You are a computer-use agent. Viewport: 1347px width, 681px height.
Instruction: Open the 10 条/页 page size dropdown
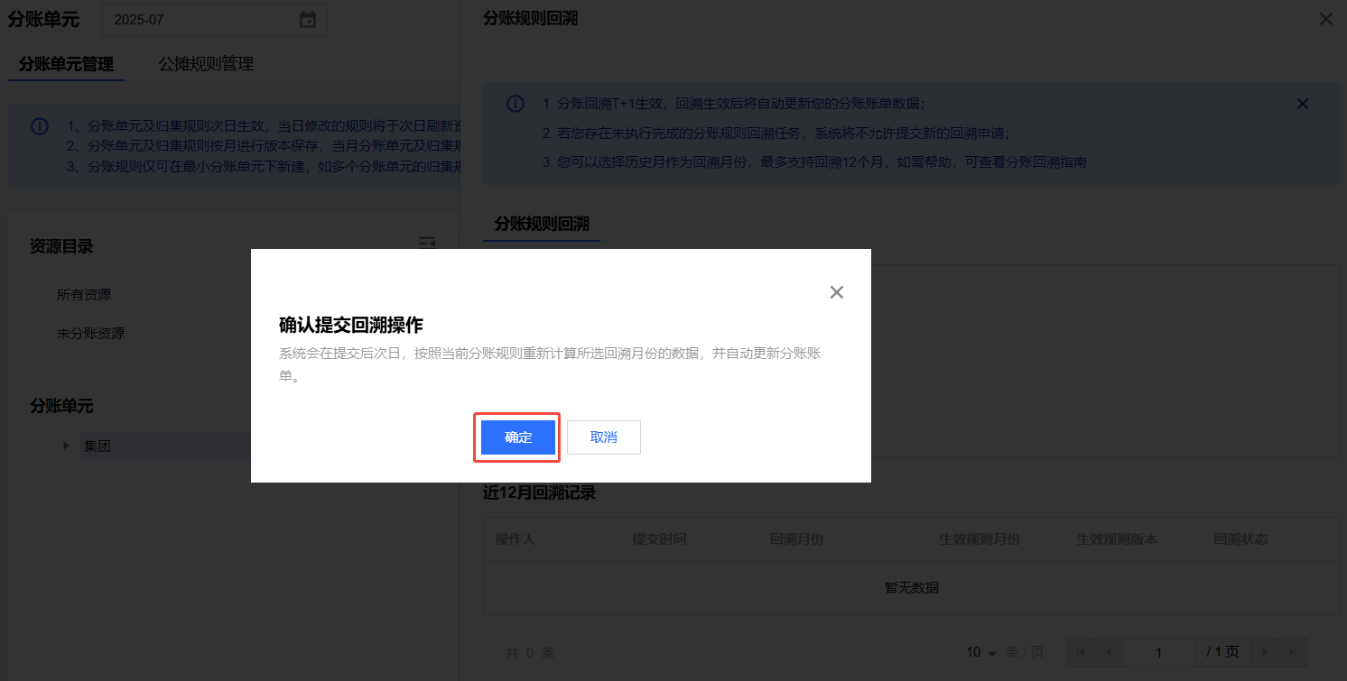pyautogui.click(x=980, y=652)
